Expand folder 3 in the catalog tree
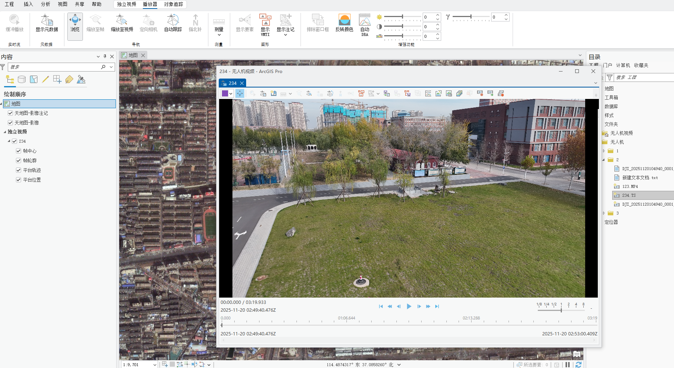This screenshot has width=674, height=368. click(x=604, y=213)
